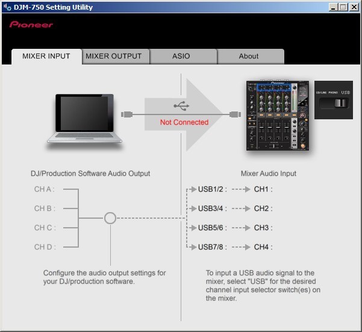This screenshot has height=332, width=362.
Task: Click the CH1 mixer input label
Action: (263, 189)
